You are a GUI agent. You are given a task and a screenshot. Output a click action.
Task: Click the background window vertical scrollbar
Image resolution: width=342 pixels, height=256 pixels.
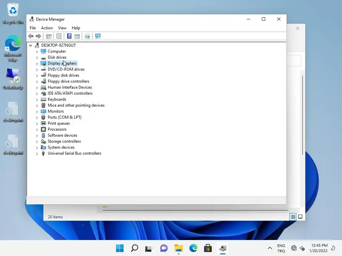coord(303,115)
